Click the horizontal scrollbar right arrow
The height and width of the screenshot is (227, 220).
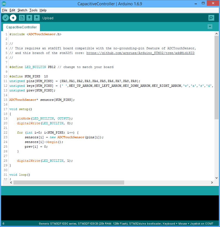coord(212,183)
